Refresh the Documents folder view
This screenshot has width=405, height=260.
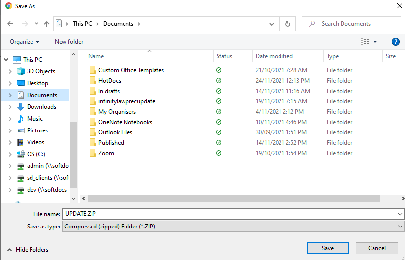click(287, 24)
